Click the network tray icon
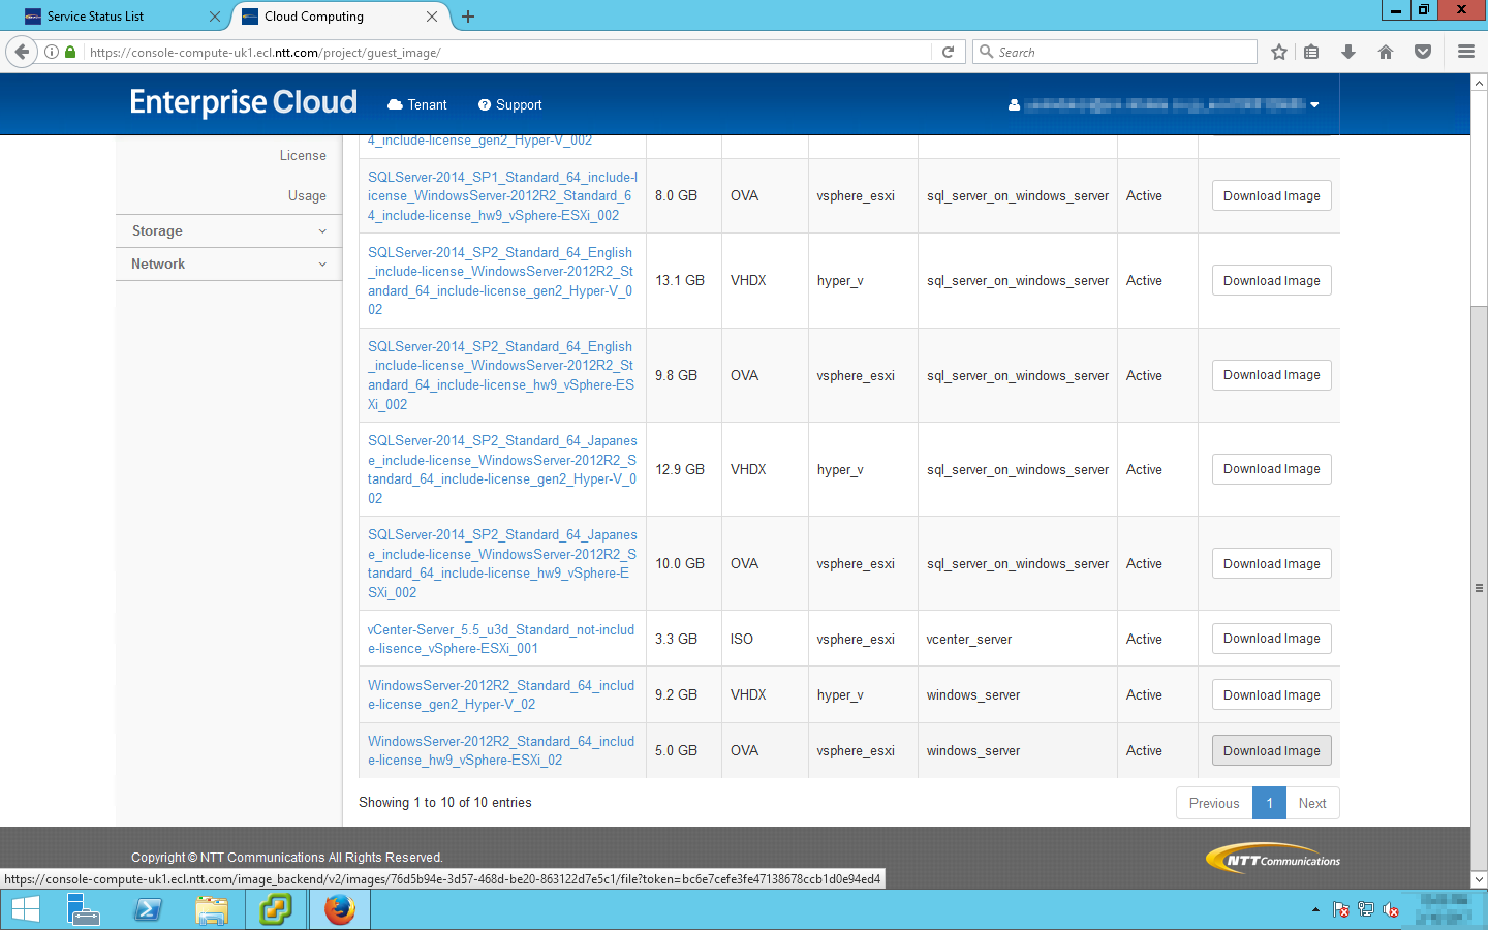The height and width of the screenshot is (930, 1488). (1366, 909)
